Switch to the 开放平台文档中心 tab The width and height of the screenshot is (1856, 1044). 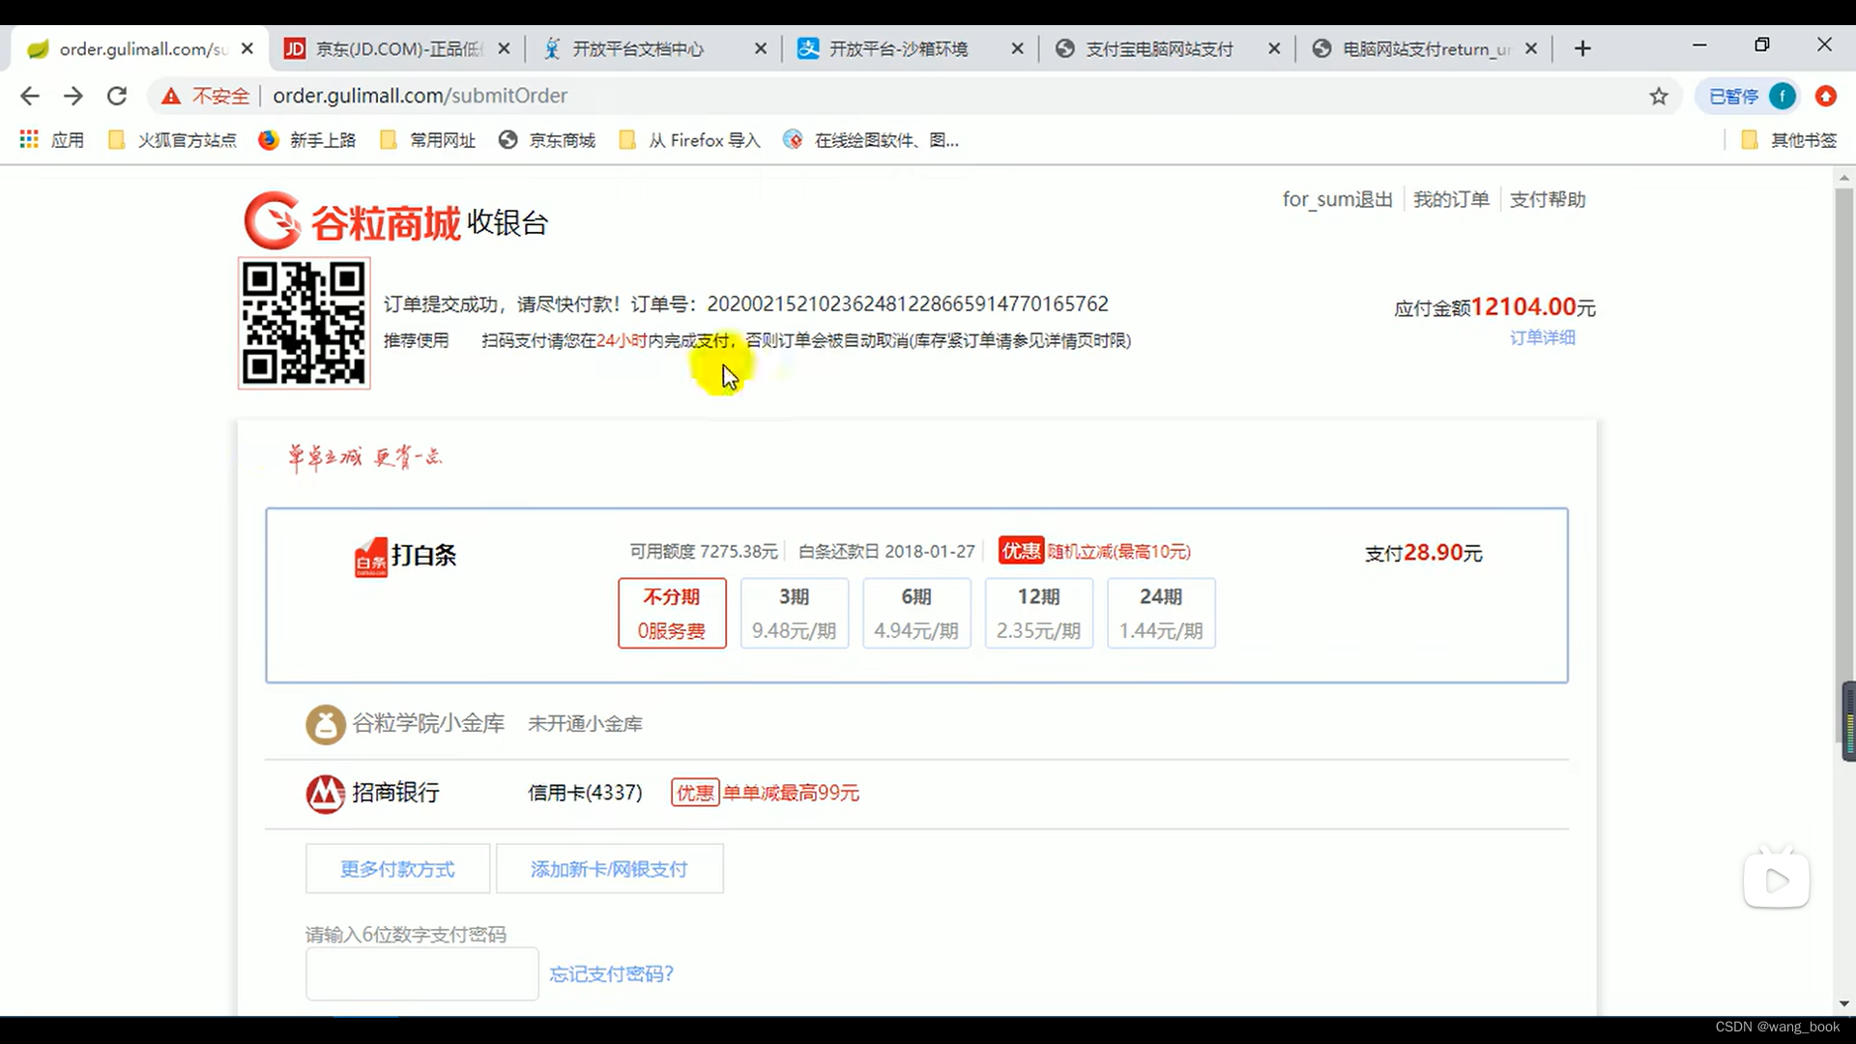coord(638,48)
